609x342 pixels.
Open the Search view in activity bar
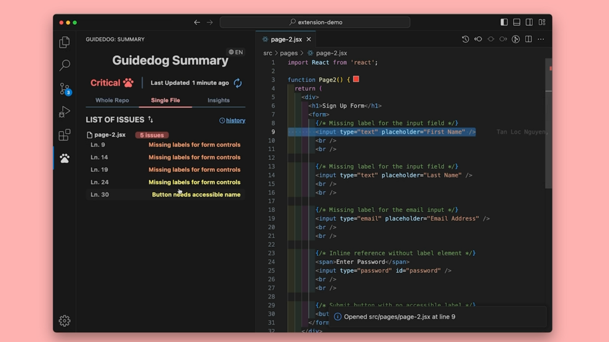(65, 65)
